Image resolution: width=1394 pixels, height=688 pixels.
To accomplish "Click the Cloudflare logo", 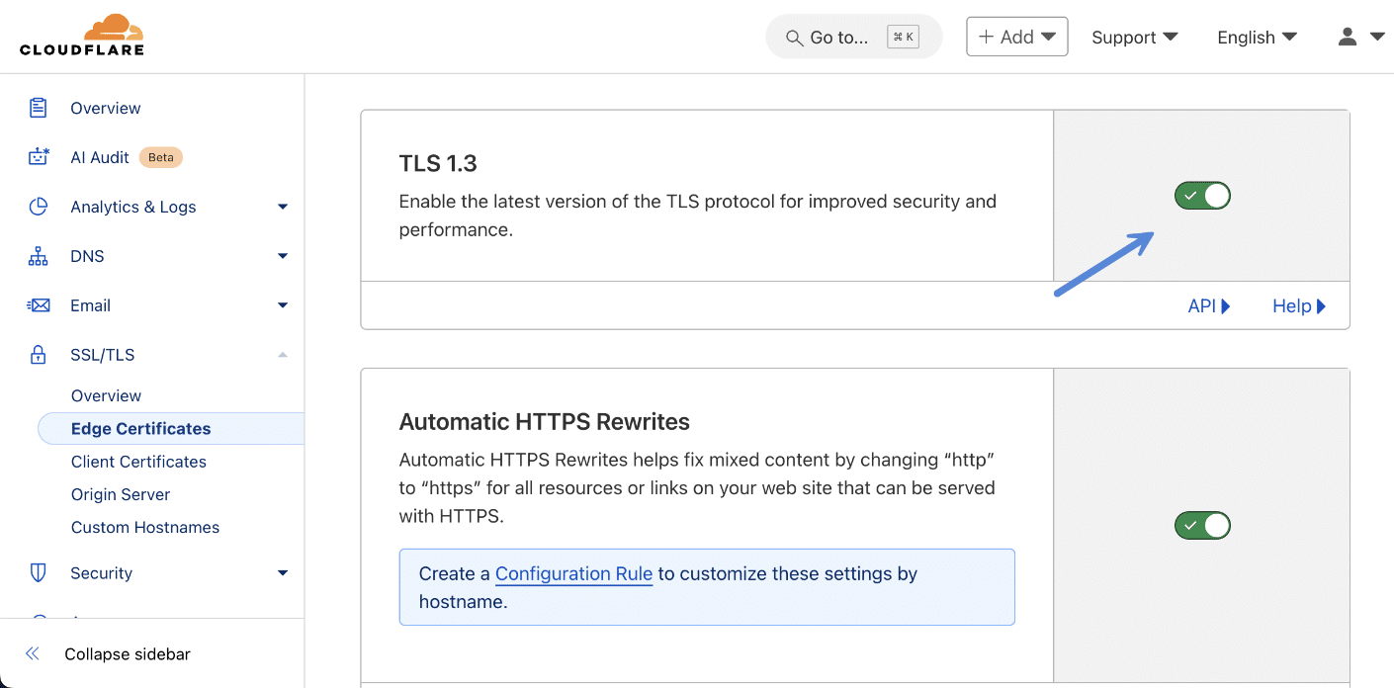I will pyautogui.click(x=82, y=36).
